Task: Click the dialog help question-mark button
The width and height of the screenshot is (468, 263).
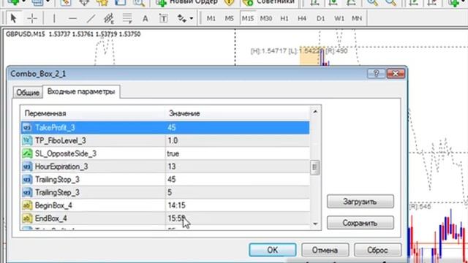Action: (x=376, y=73)
